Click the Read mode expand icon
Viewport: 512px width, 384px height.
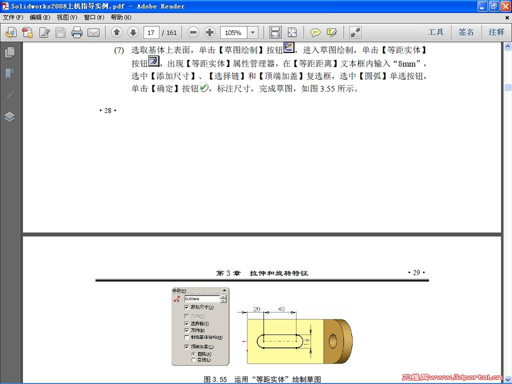(x=355, y=32)
